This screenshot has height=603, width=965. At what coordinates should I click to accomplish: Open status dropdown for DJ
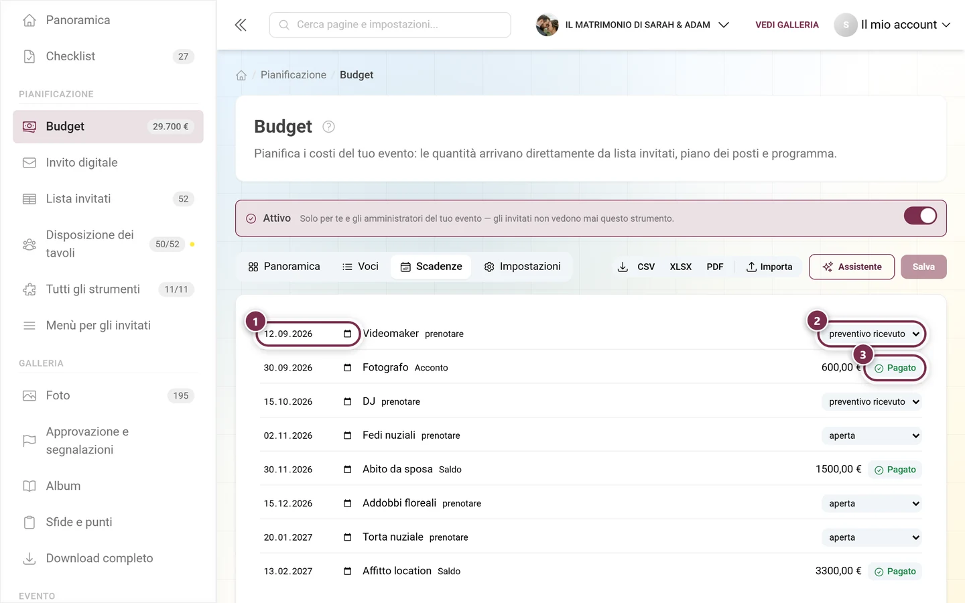tap(872, 402)
